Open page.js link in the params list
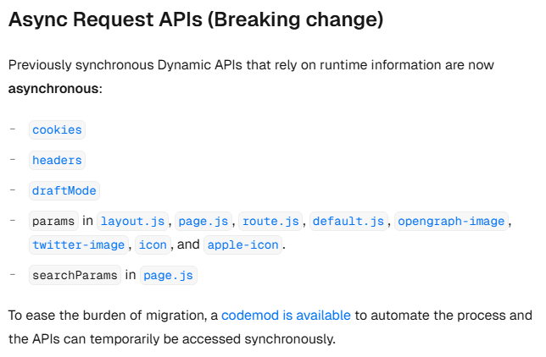Image resolution: width=546 pixels, height=357 pixels. (203, 222)
